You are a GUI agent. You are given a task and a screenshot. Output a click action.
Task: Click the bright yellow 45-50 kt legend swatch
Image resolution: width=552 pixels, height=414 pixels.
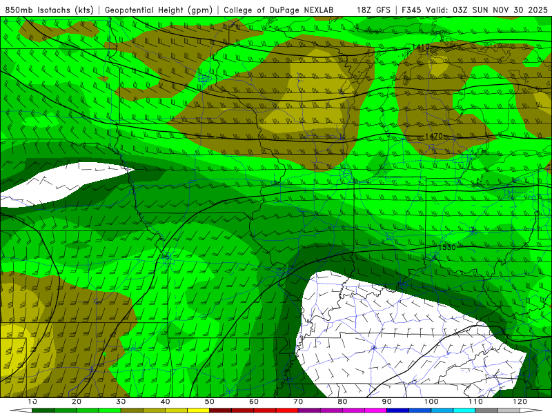[198, 411]
